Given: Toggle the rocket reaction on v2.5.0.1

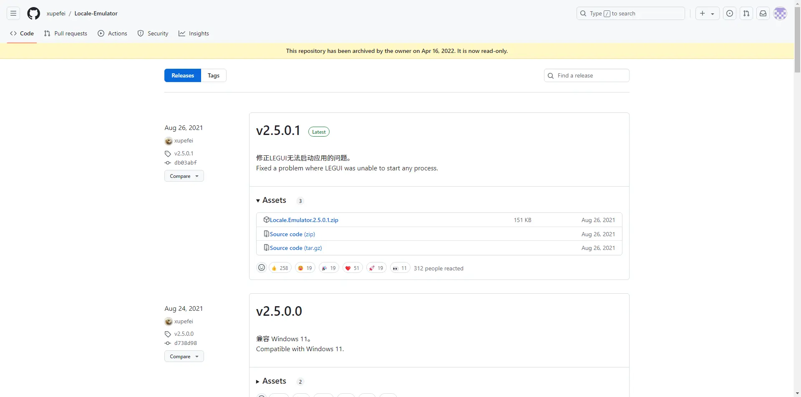Looking at the screenshot, I should 376,268.
